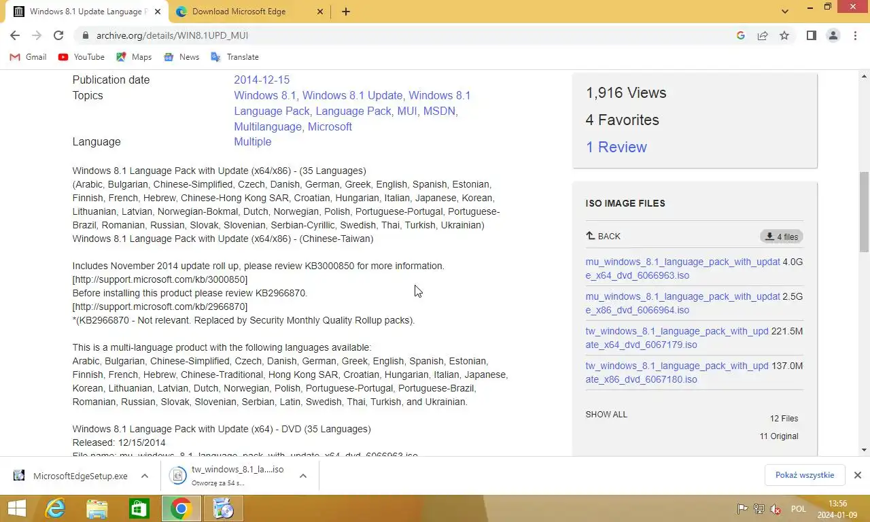The height and width of the screenshot is (522, 870).
Task: Open the MicrosoftEdgeSetup.exe download
Action: 71,476
